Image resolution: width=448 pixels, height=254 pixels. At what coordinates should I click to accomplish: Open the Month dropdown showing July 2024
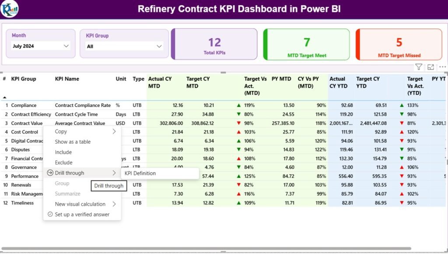41,46
